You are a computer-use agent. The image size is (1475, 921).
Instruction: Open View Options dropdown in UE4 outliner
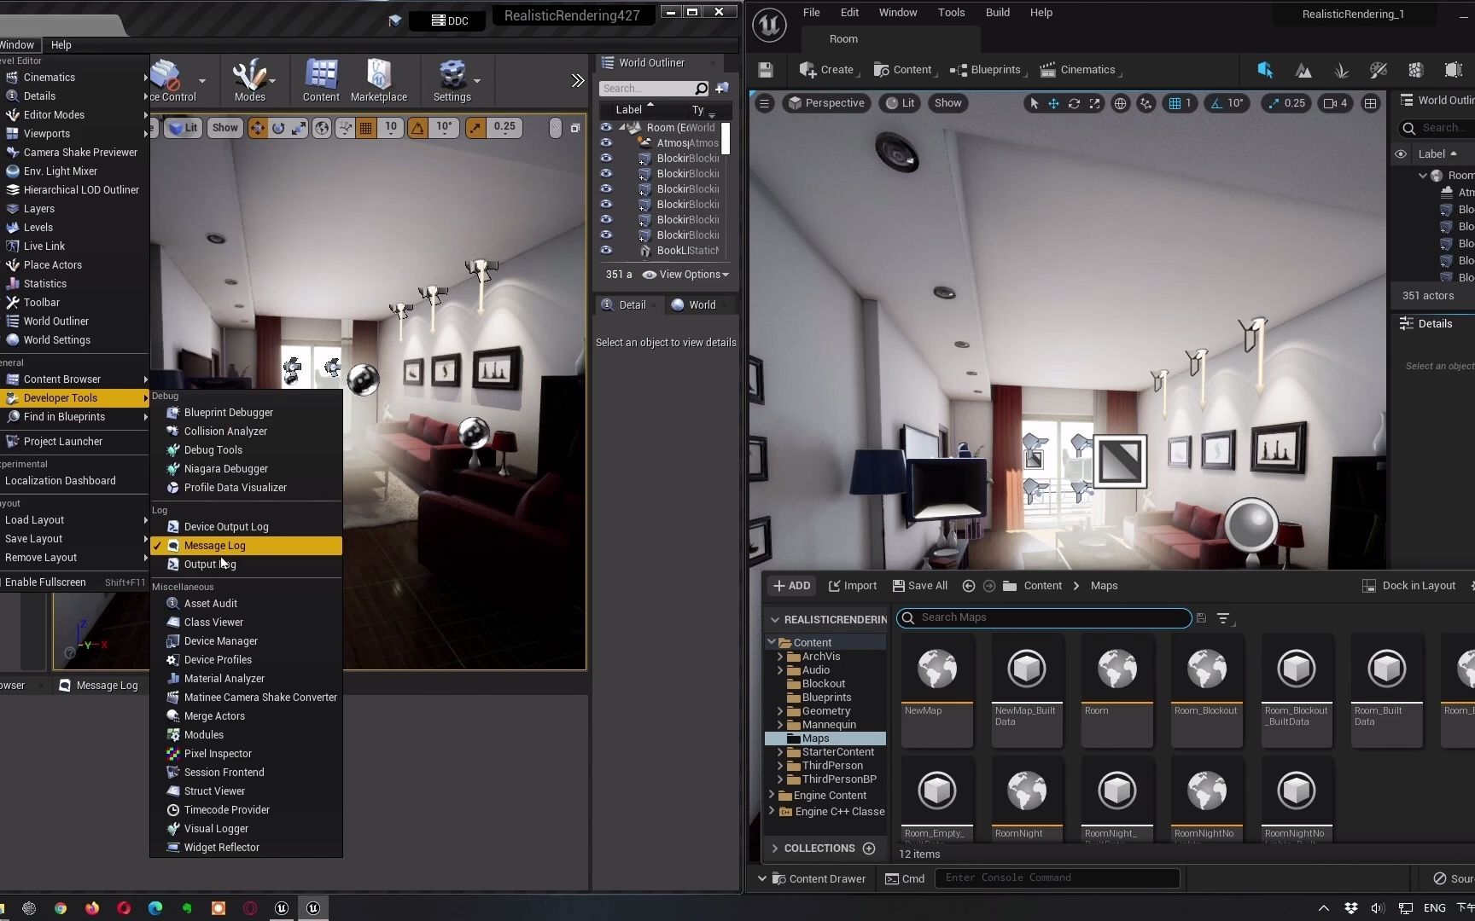tap(686, 275)
